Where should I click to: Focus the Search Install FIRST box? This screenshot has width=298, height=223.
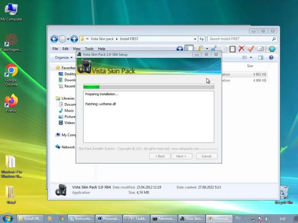(x=240, y=39)
